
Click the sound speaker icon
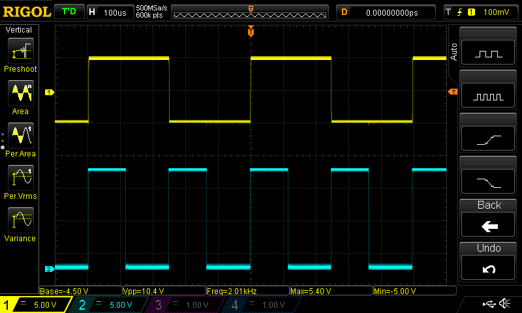coord(504,303)
